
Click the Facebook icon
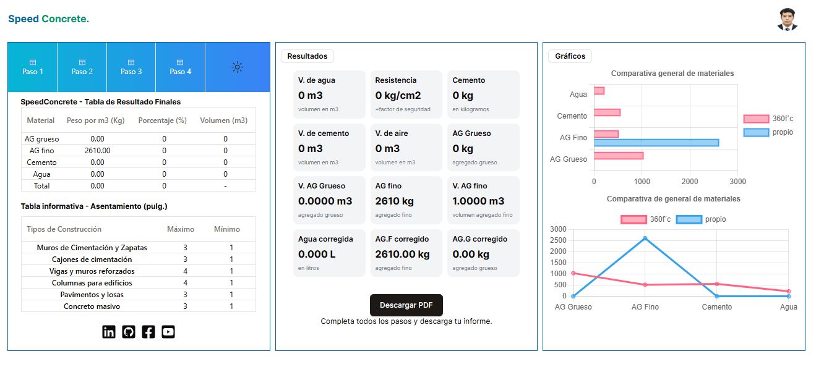[x=148, y=332]
